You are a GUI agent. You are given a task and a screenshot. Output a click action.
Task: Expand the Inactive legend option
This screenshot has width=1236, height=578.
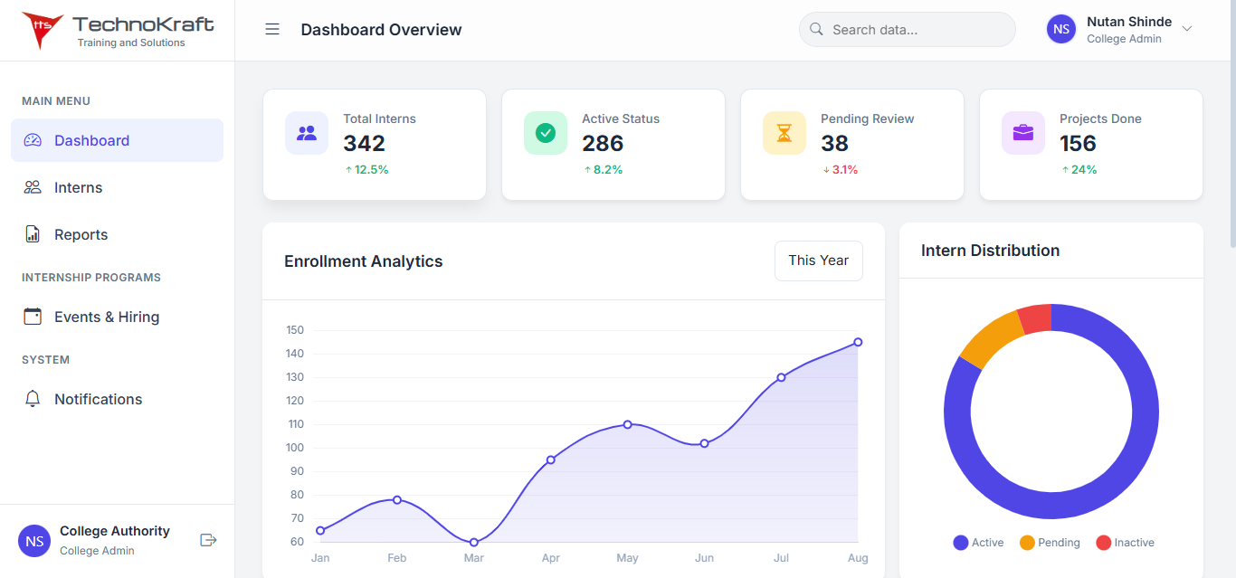click(x=1125, y=542)
